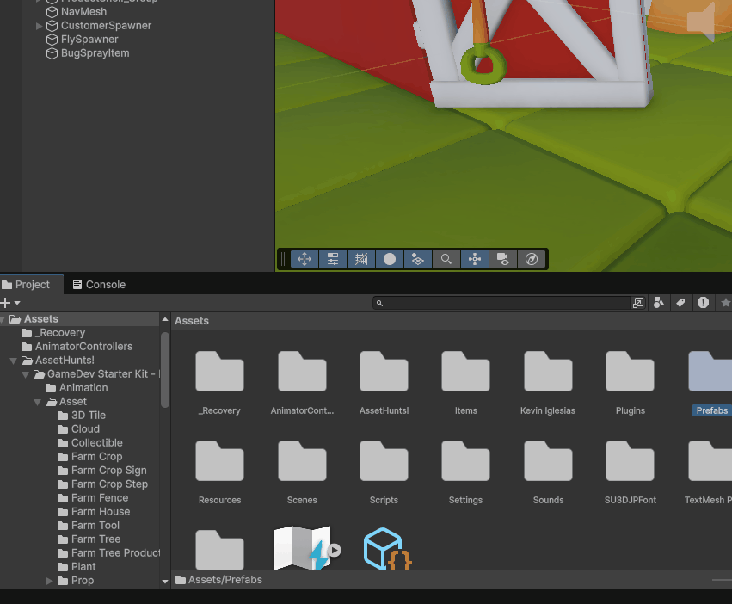Open the create asset plus dropdown
The height and width of the screenshot is (604, 732).
[x=10, y=303]
